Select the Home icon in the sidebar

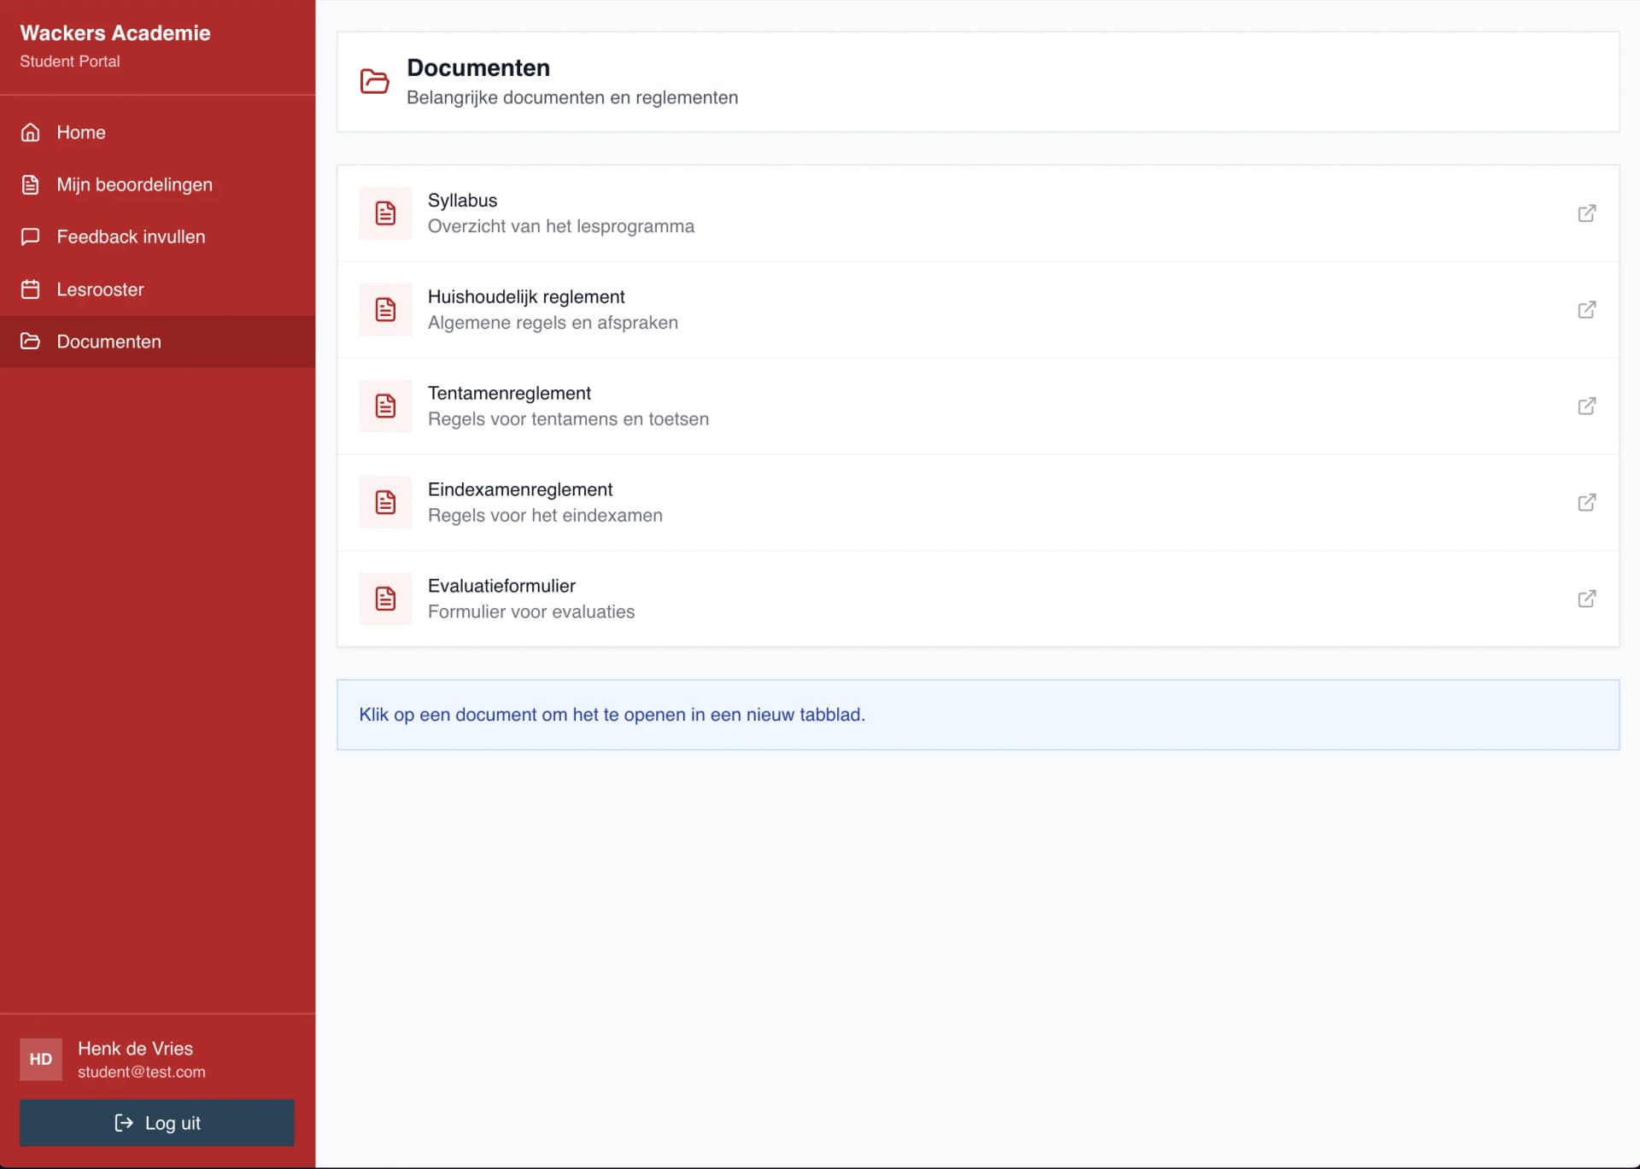coord(30,132)
